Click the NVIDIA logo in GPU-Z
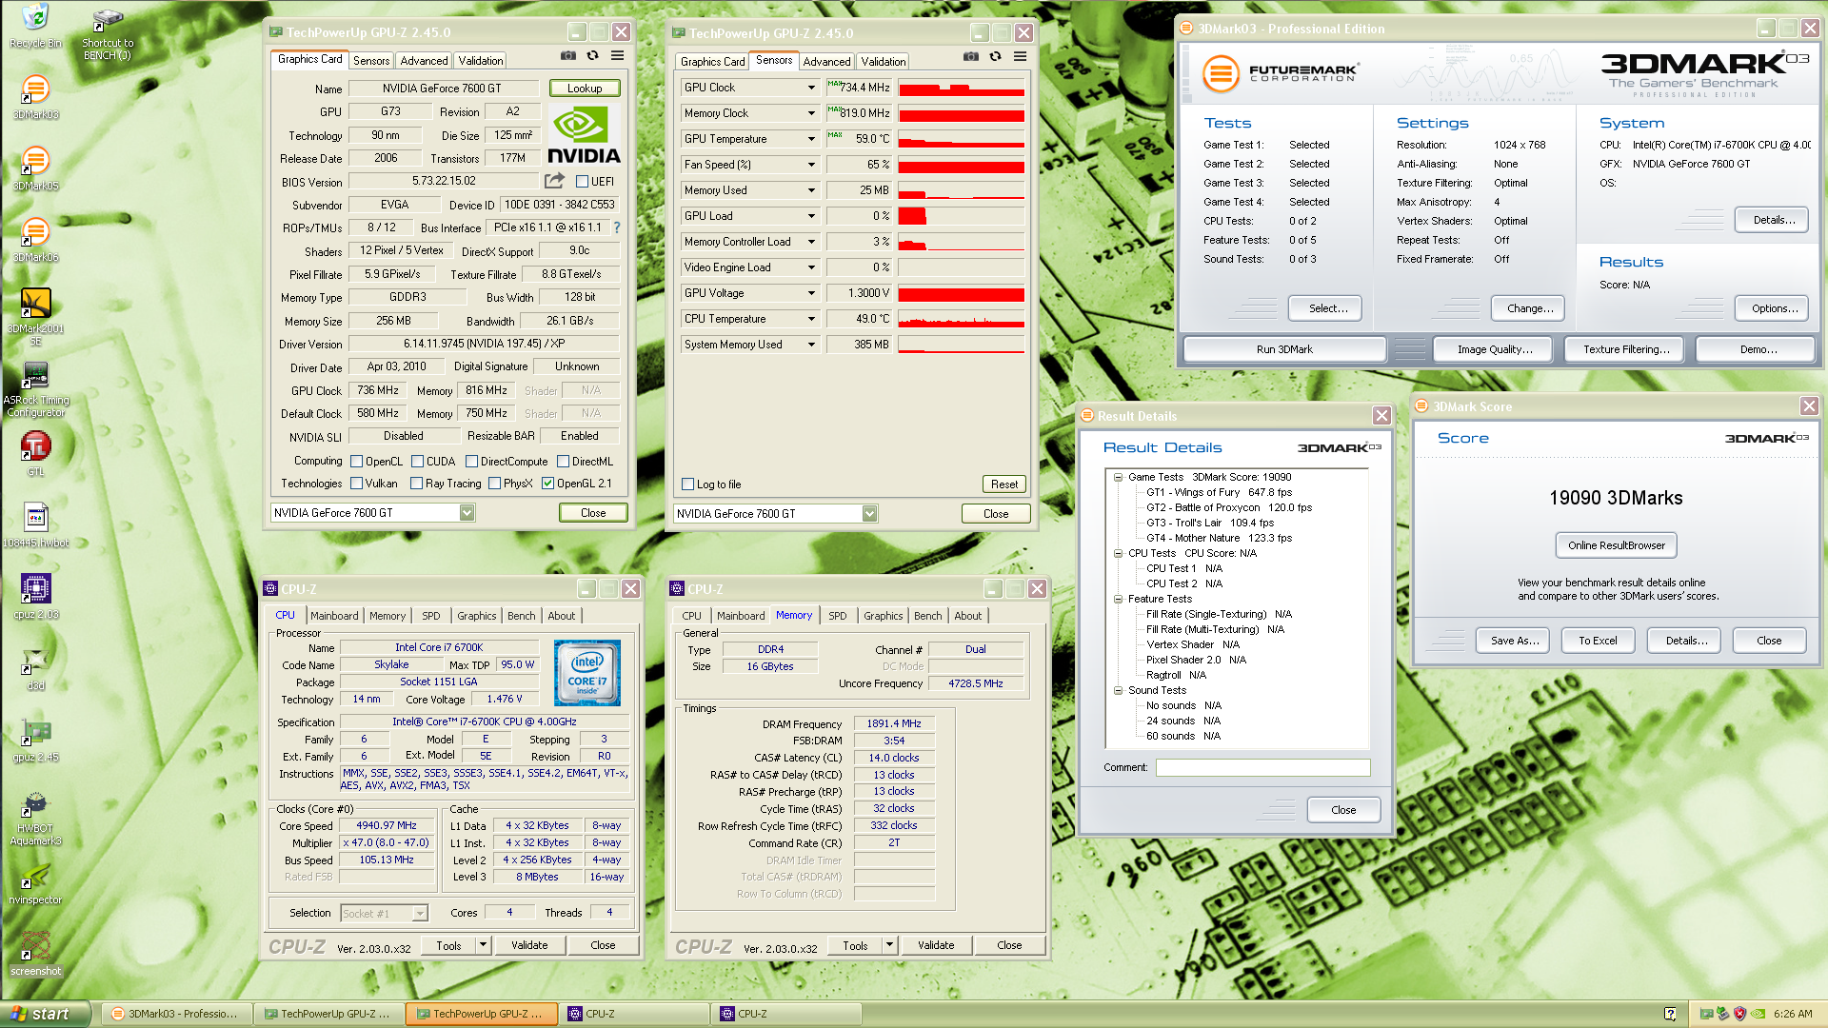 tap(584, 135)
